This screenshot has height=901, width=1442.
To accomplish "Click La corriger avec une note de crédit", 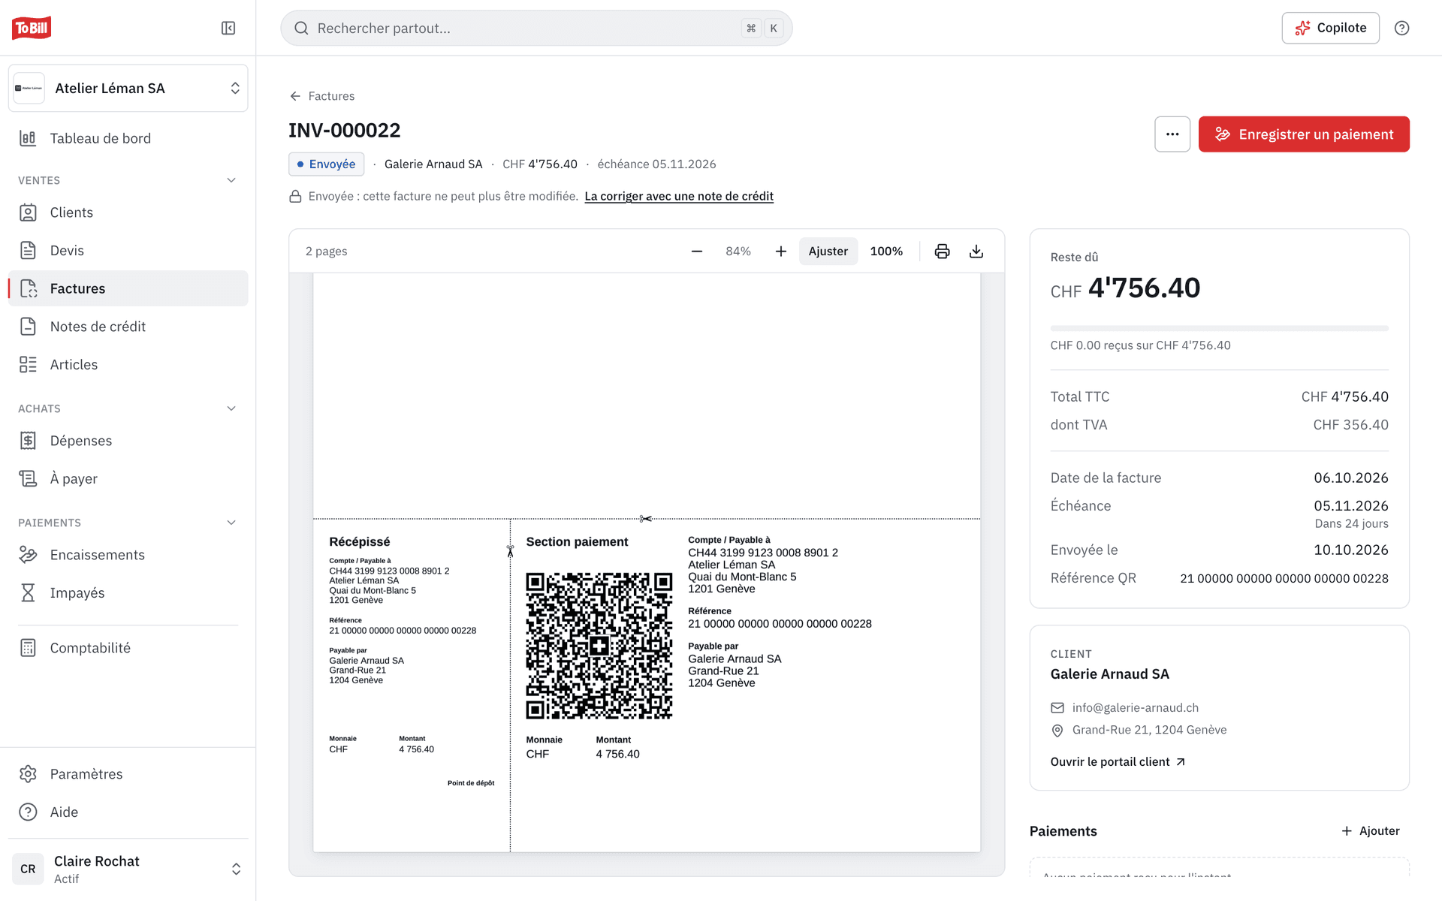I will click(679, 196).
